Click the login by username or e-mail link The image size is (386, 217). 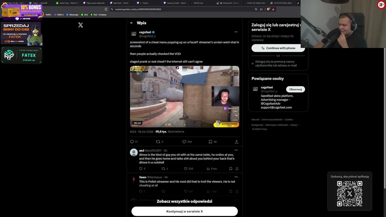pyautogui.click(x=276, y=64)
